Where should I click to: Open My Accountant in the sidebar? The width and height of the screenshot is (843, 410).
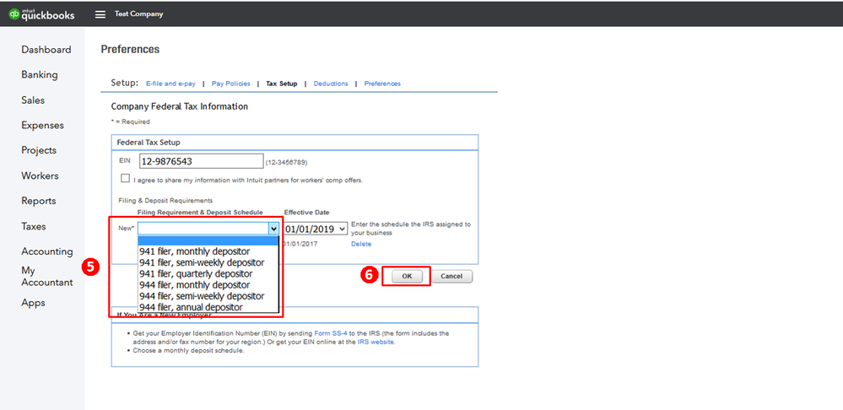point(46,276)
